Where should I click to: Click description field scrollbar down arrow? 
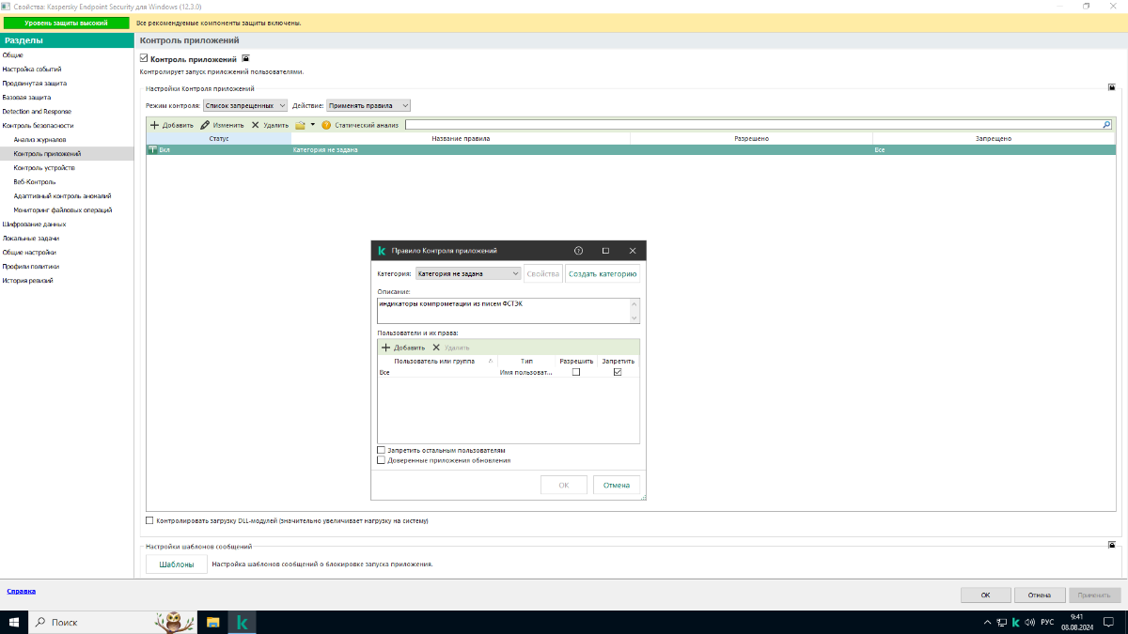[635, 319]
